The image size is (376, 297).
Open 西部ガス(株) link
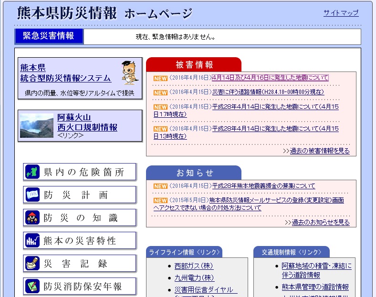[x=194, y=266]
